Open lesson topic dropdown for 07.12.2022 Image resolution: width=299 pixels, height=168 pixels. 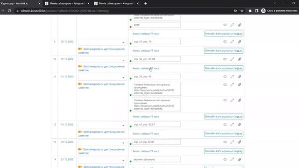(102, 60)
